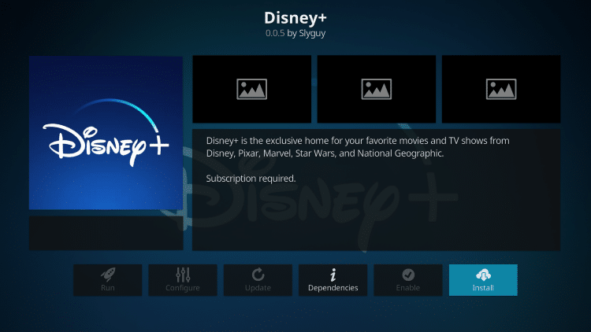The height and width of the screenshot is (332, 591).
Task: Select the first screenshot placeholder thumbnail
Action: [252, 89]
